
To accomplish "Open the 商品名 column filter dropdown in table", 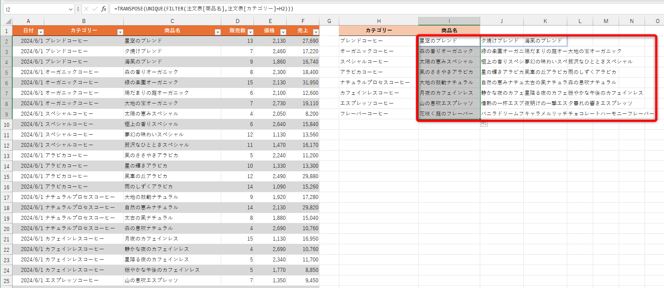I will tap(218, 32).
